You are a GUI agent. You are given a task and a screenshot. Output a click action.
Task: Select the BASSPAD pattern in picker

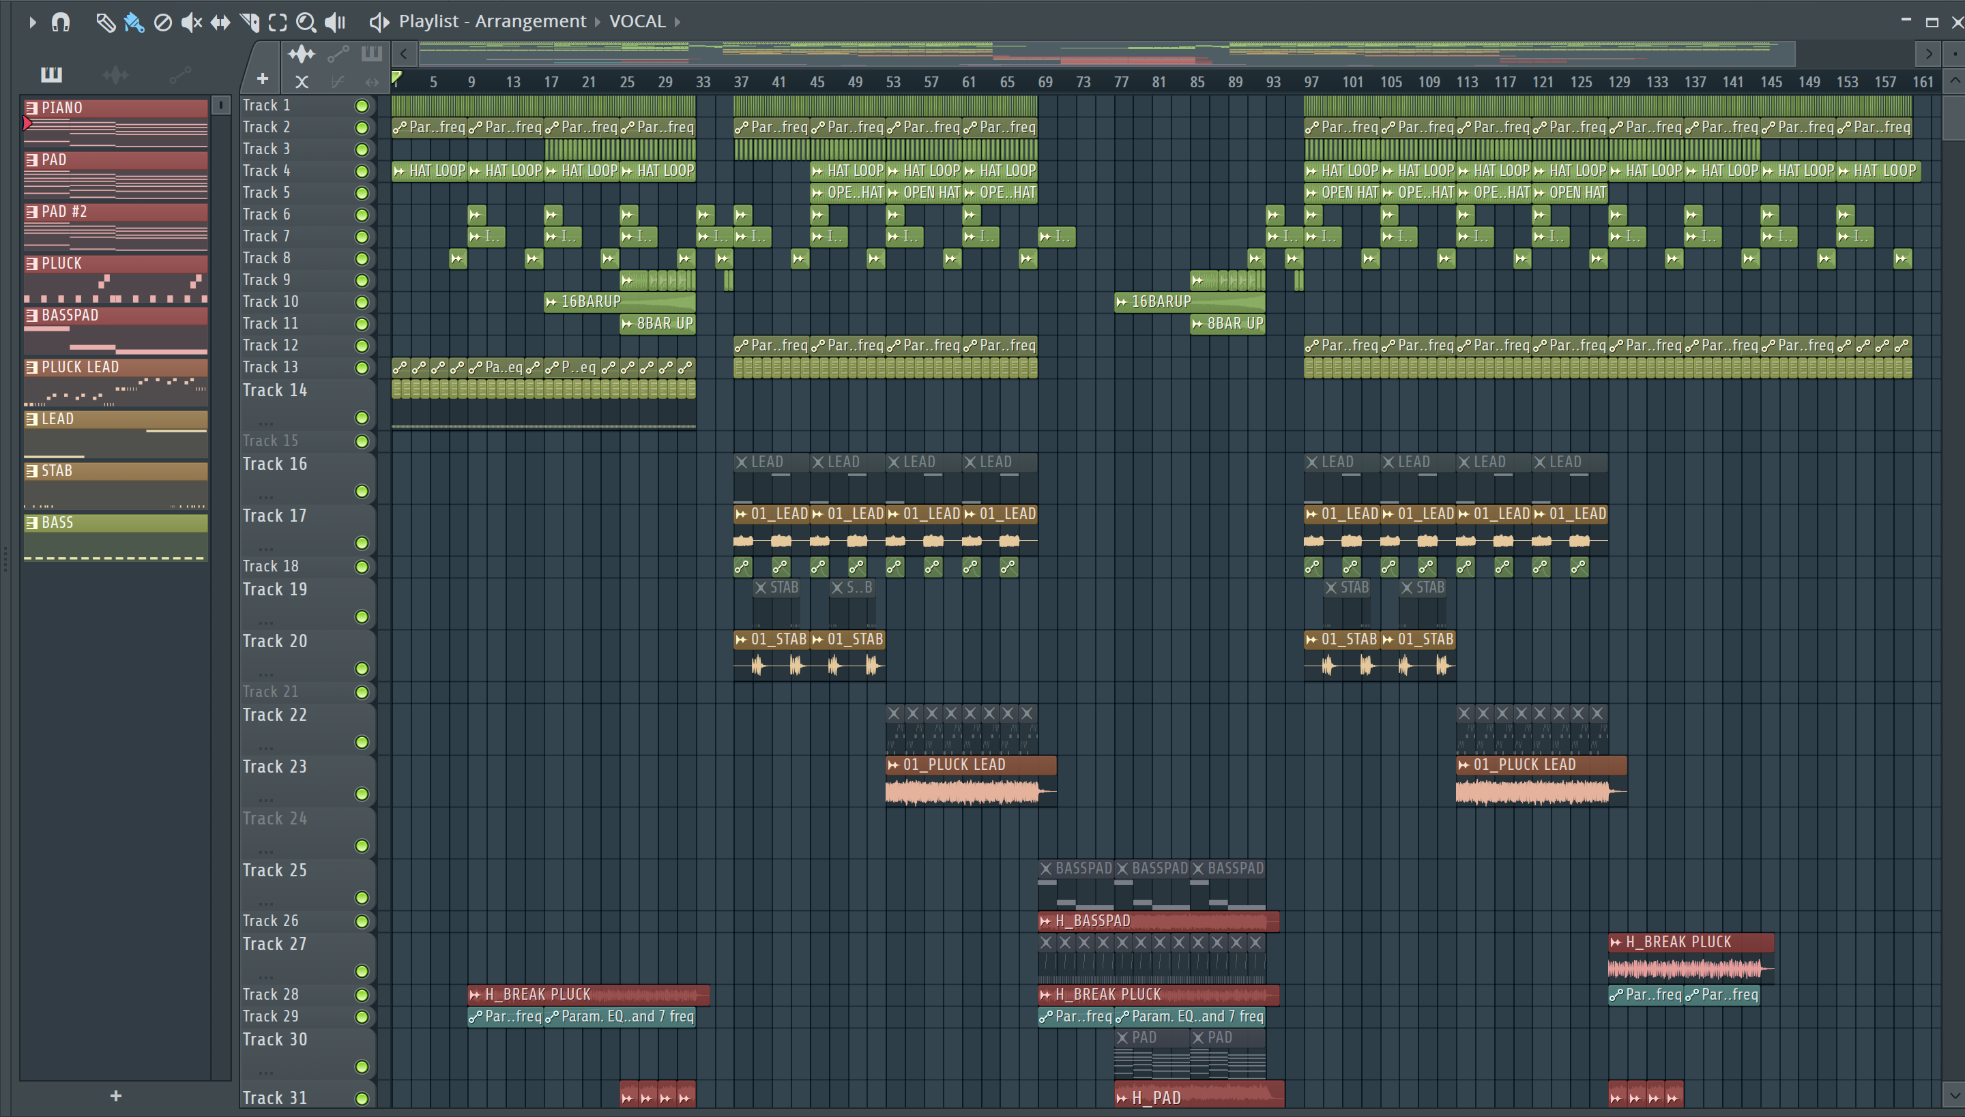coord(116,331)
